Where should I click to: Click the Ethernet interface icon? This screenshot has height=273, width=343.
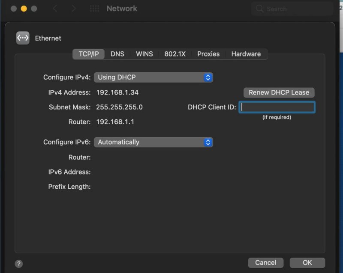coord(23,38)
